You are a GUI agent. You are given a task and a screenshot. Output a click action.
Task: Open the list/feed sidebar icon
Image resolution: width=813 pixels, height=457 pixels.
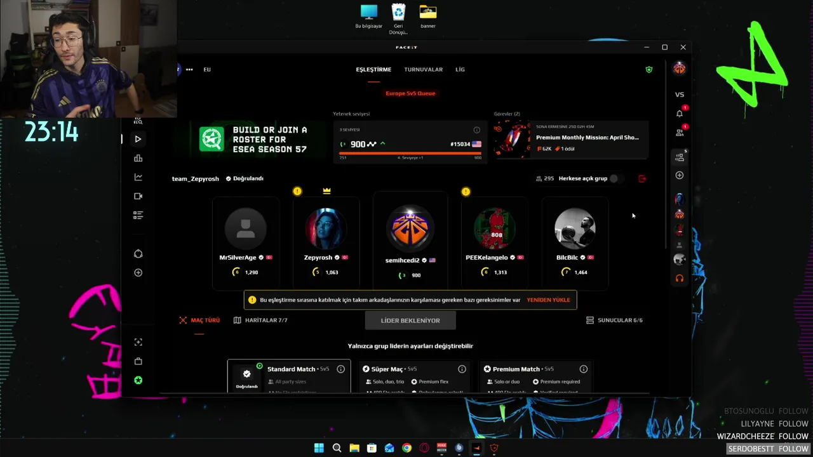click(138, 215)
